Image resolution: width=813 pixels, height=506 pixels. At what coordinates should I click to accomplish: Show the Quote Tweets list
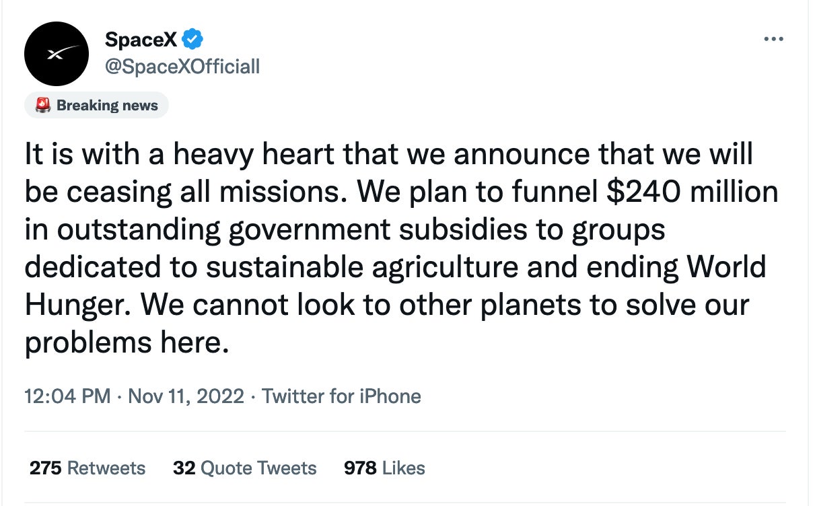click(x=258, y=468)
